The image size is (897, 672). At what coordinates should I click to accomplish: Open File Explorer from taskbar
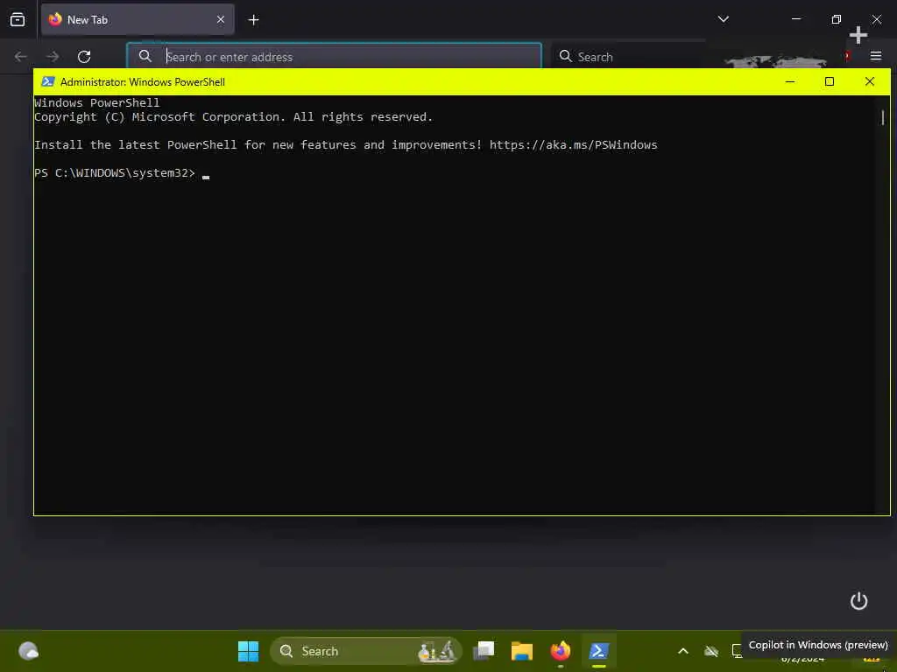click(522, 651)
